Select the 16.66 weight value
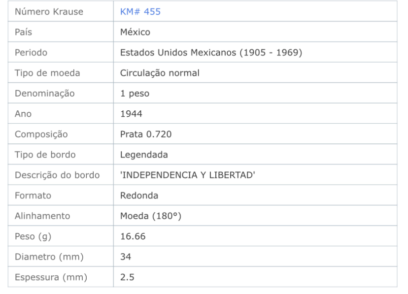 pos(133,236)
